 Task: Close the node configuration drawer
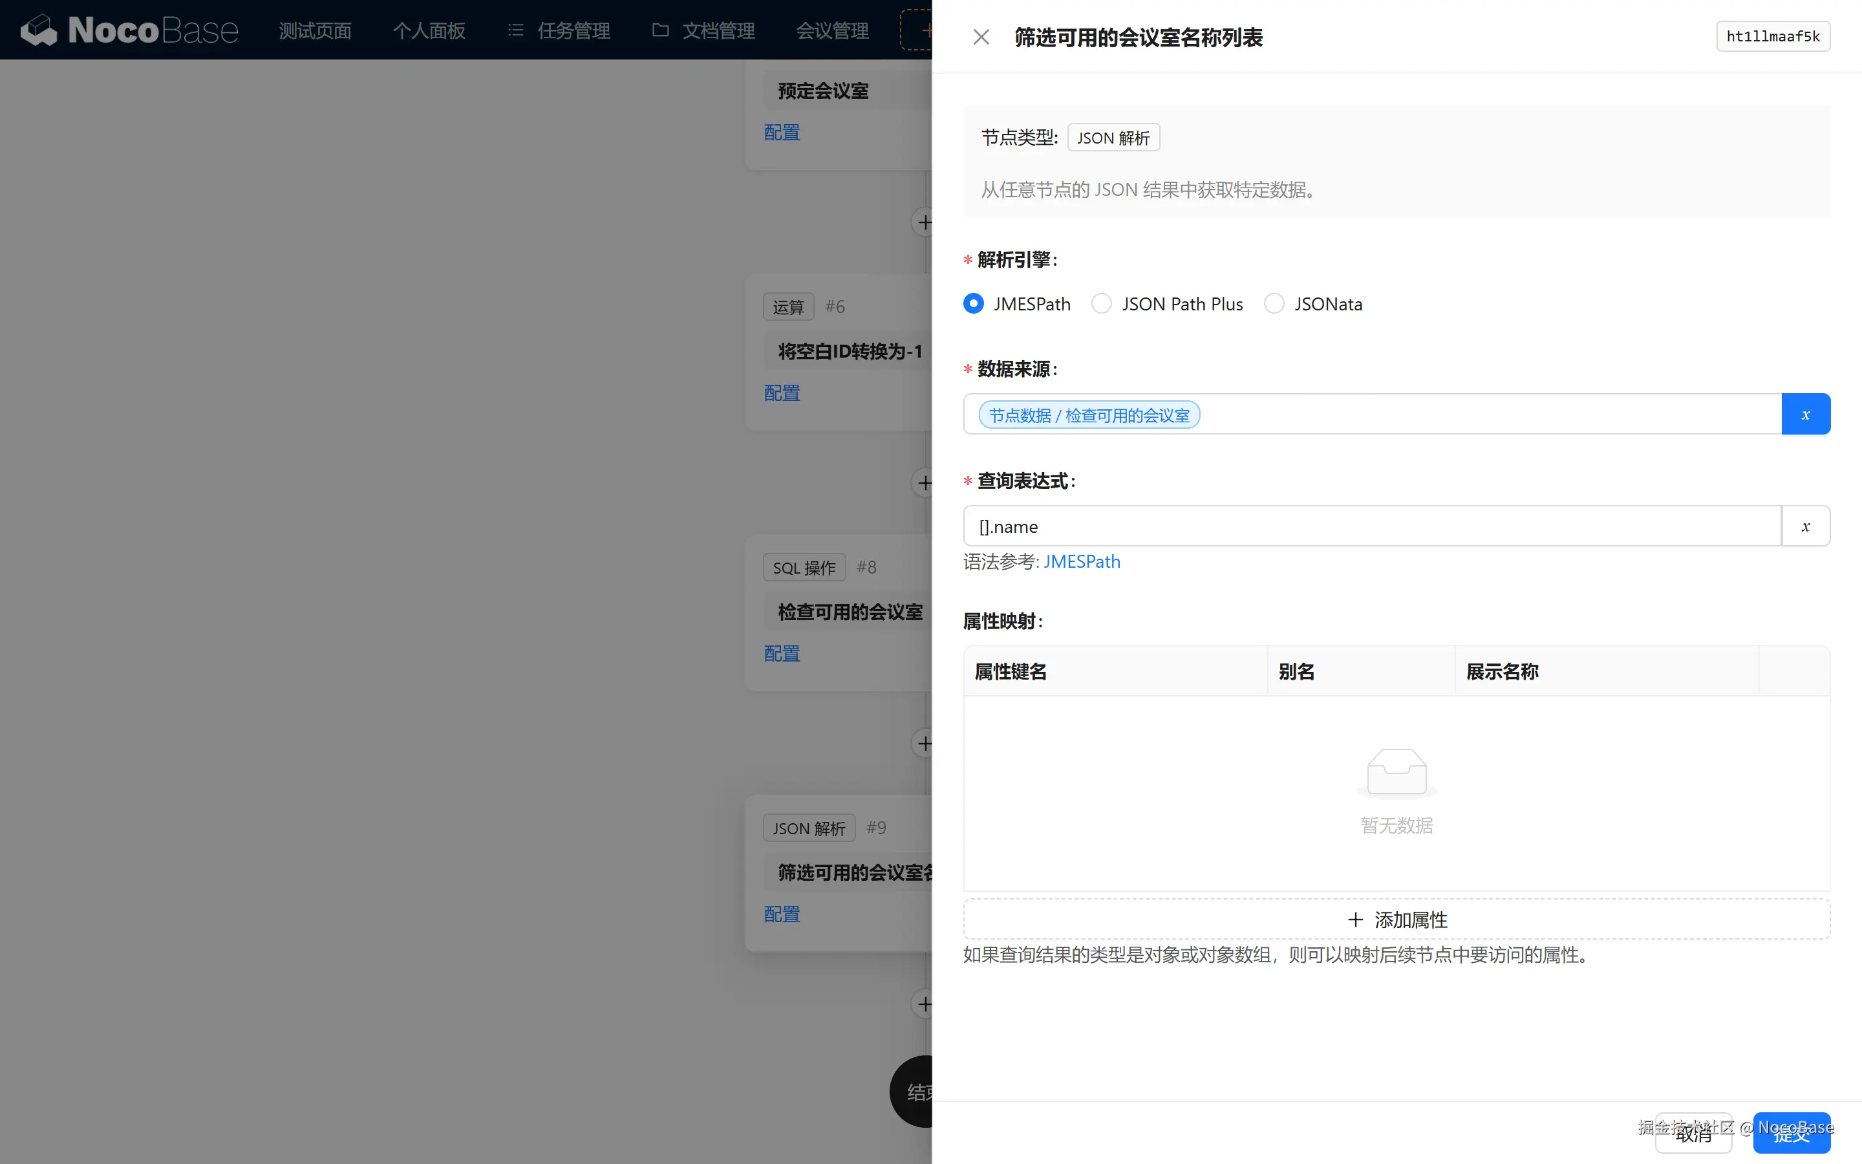pos(981,37)
